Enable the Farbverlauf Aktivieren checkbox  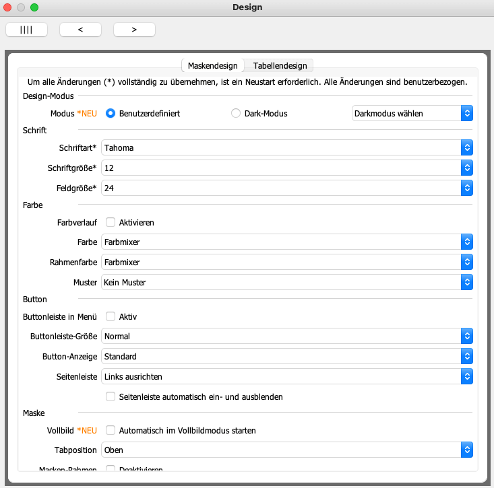[111, 222]
